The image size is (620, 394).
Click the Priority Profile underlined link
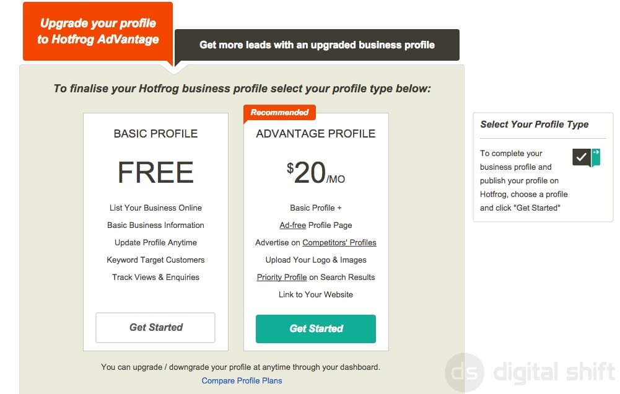[282, 278]
